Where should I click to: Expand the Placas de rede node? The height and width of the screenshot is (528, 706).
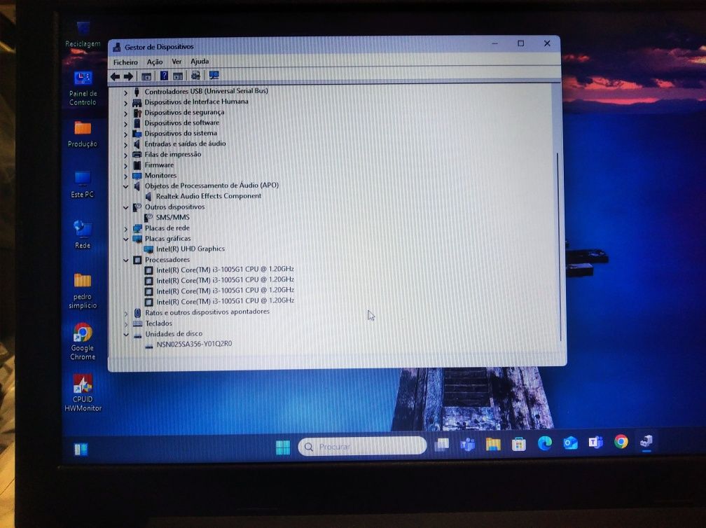(125, 229)
